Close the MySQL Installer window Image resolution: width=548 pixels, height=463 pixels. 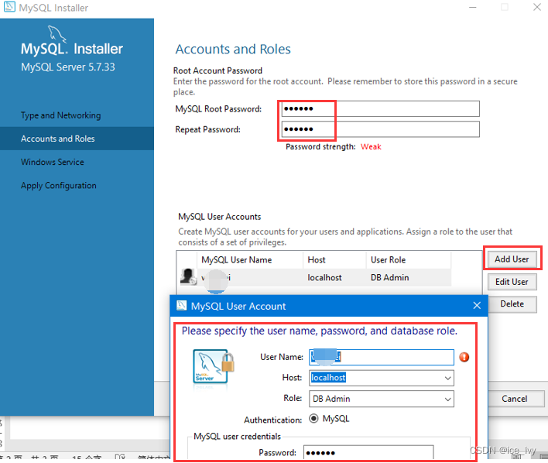[x=537, y=7]
